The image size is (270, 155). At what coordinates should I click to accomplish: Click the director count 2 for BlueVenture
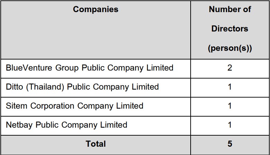[230, 68]
